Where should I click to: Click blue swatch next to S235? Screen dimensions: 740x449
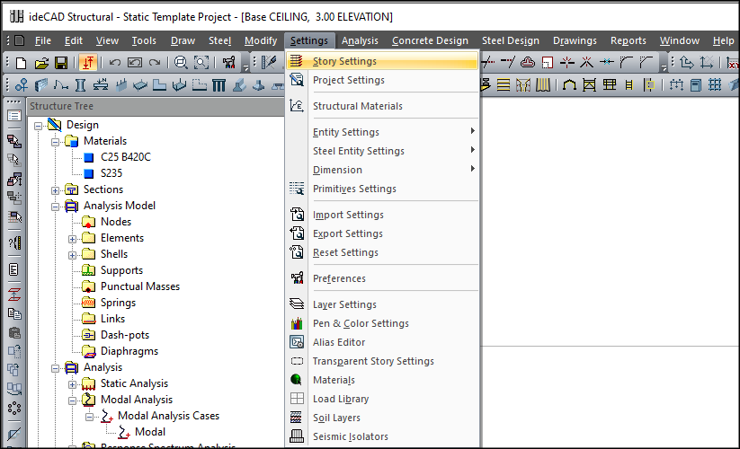coord(88,173)
